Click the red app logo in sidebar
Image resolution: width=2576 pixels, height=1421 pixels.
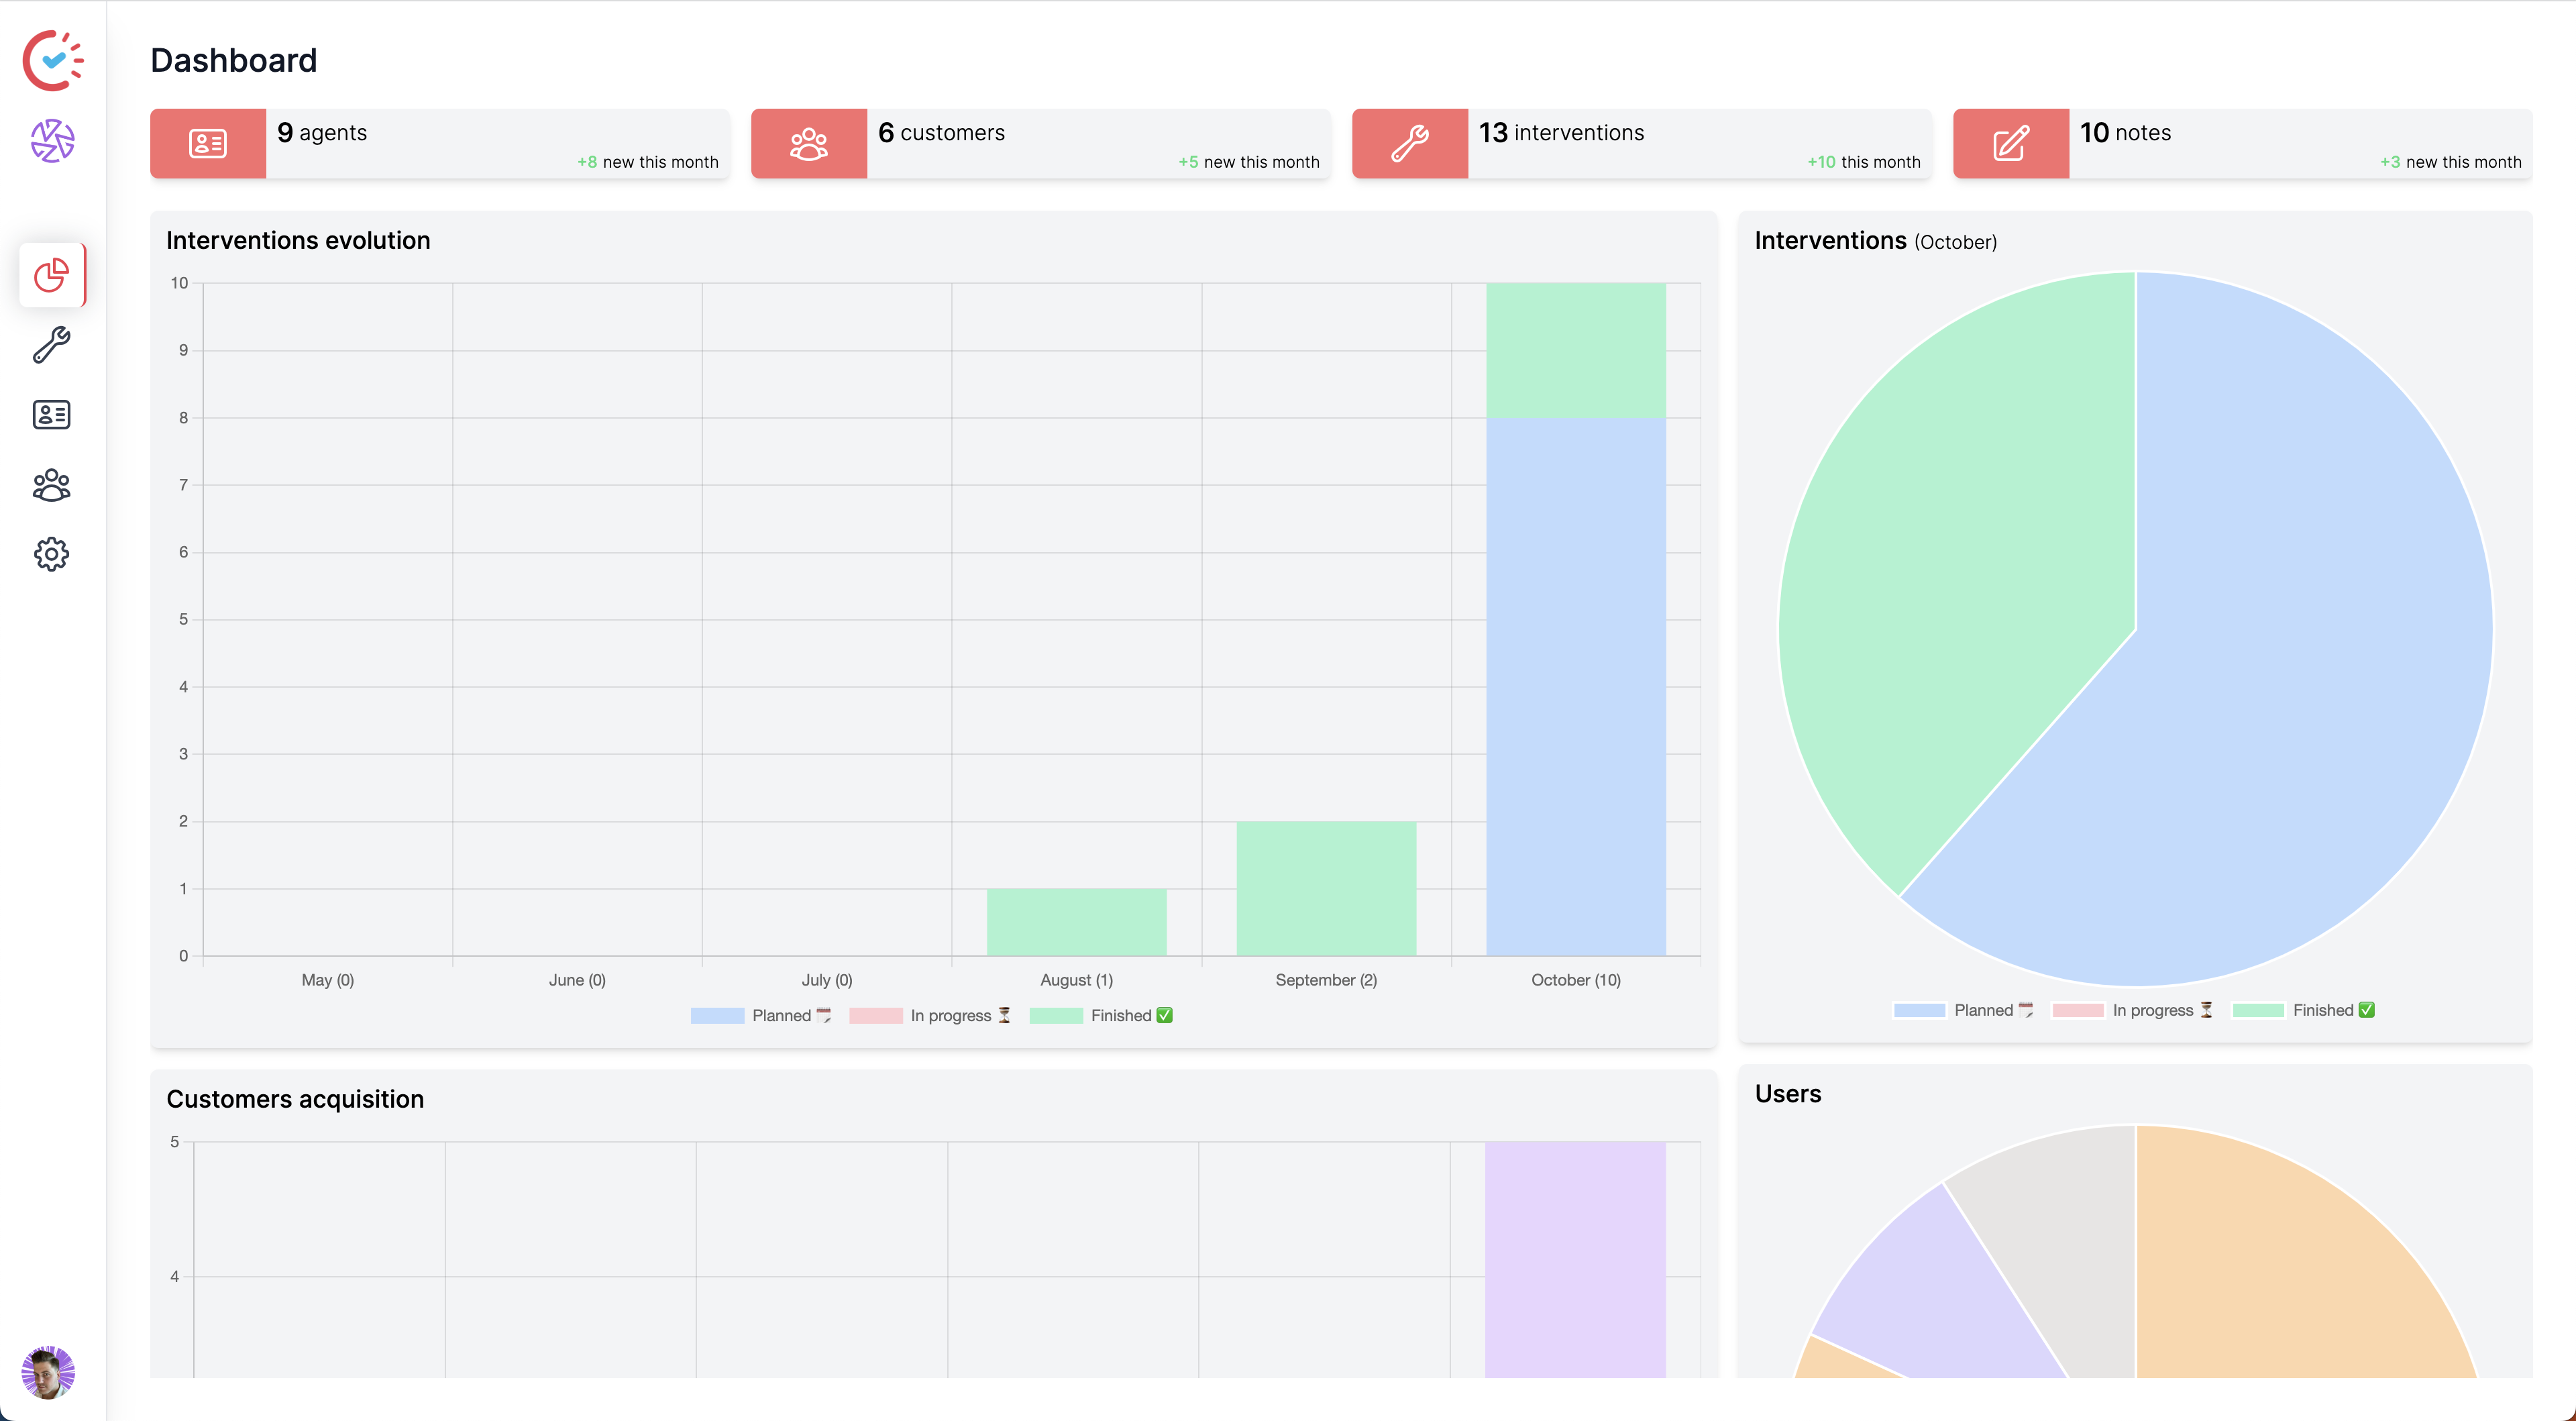pyautogui.click(x=53, y=61)
